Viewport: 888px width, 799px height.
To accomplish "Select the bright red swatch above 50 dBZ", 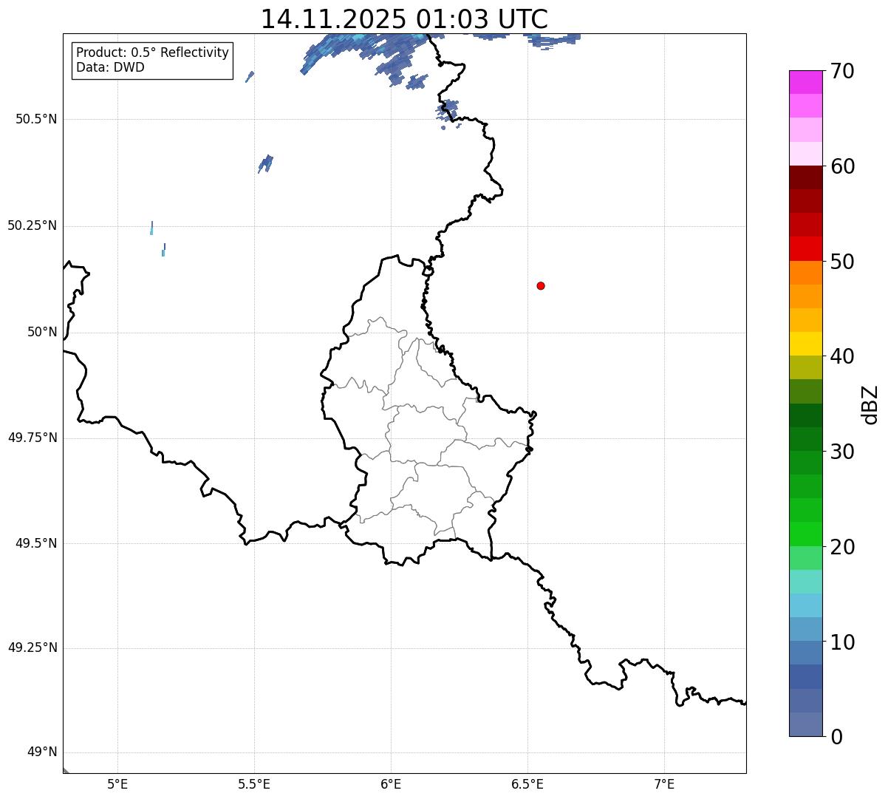I will coord(805,248).
